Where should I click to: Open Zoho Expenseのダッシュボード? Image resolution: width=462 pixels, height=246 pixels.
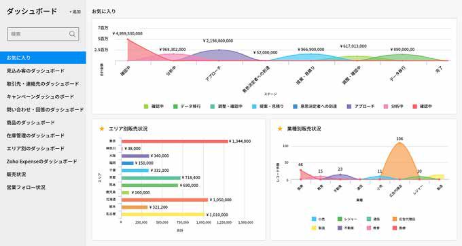42,162
